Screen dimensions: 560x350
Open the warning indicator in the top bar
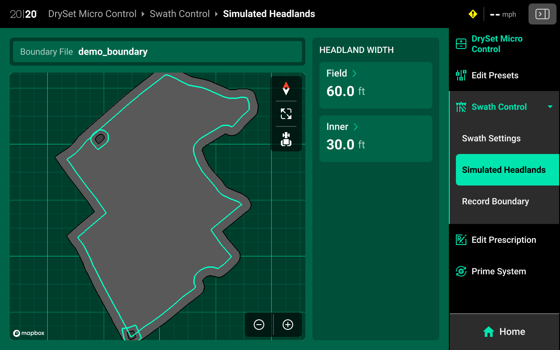[472, 14]
